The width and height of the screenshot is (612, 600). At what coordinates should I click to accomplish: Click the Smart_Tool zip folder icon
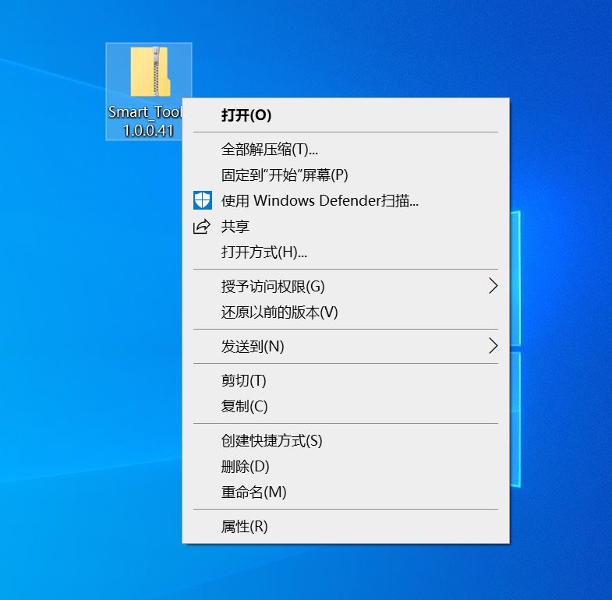click(148, 72)
